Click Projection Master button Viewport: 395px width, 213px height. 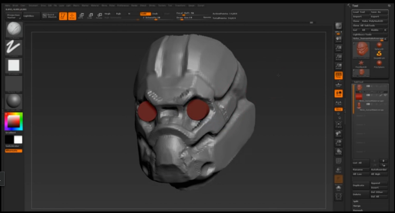[13, 16]
